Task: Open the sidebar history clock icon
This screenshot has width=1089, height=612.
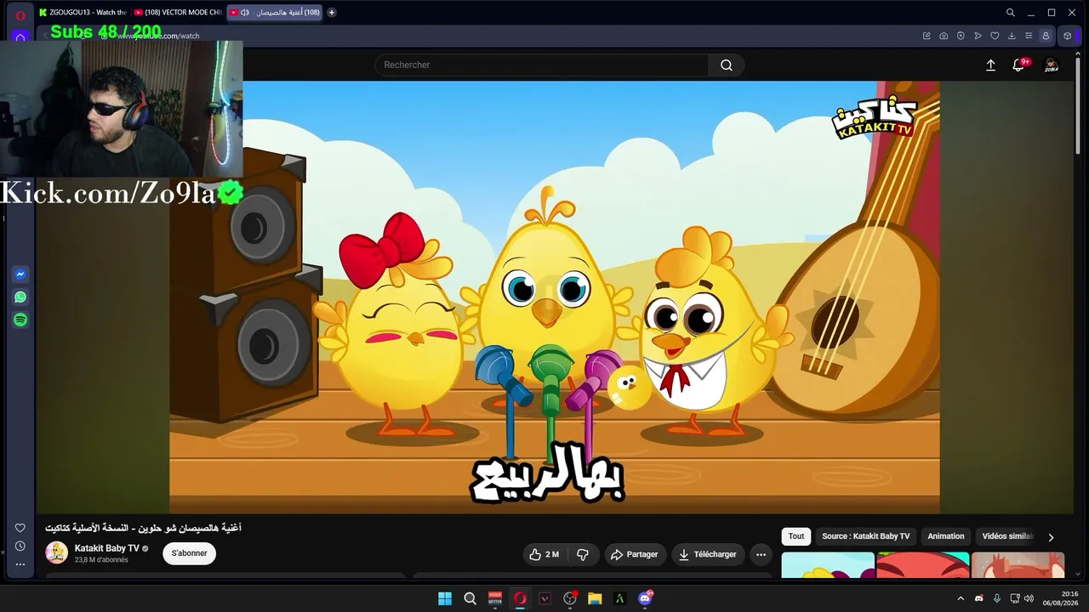Action: 20,546
